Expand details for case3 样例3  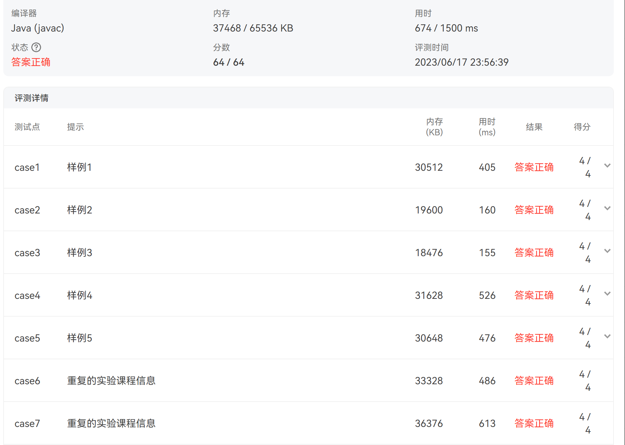(x=607, y=251)
